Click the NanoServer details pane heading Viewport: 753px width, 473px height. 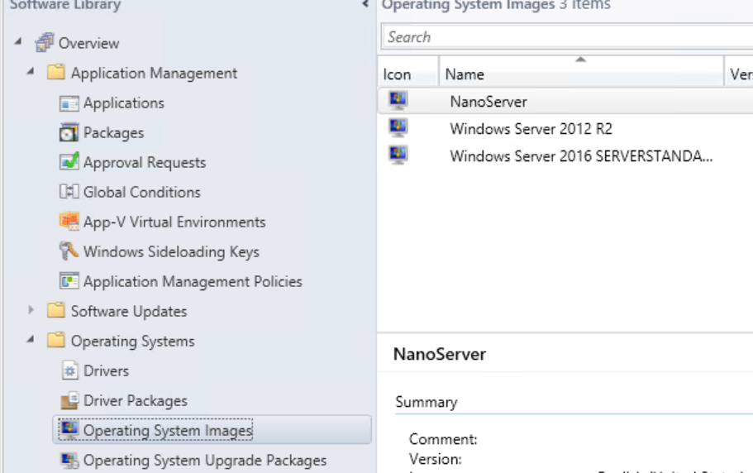[440, 355]
